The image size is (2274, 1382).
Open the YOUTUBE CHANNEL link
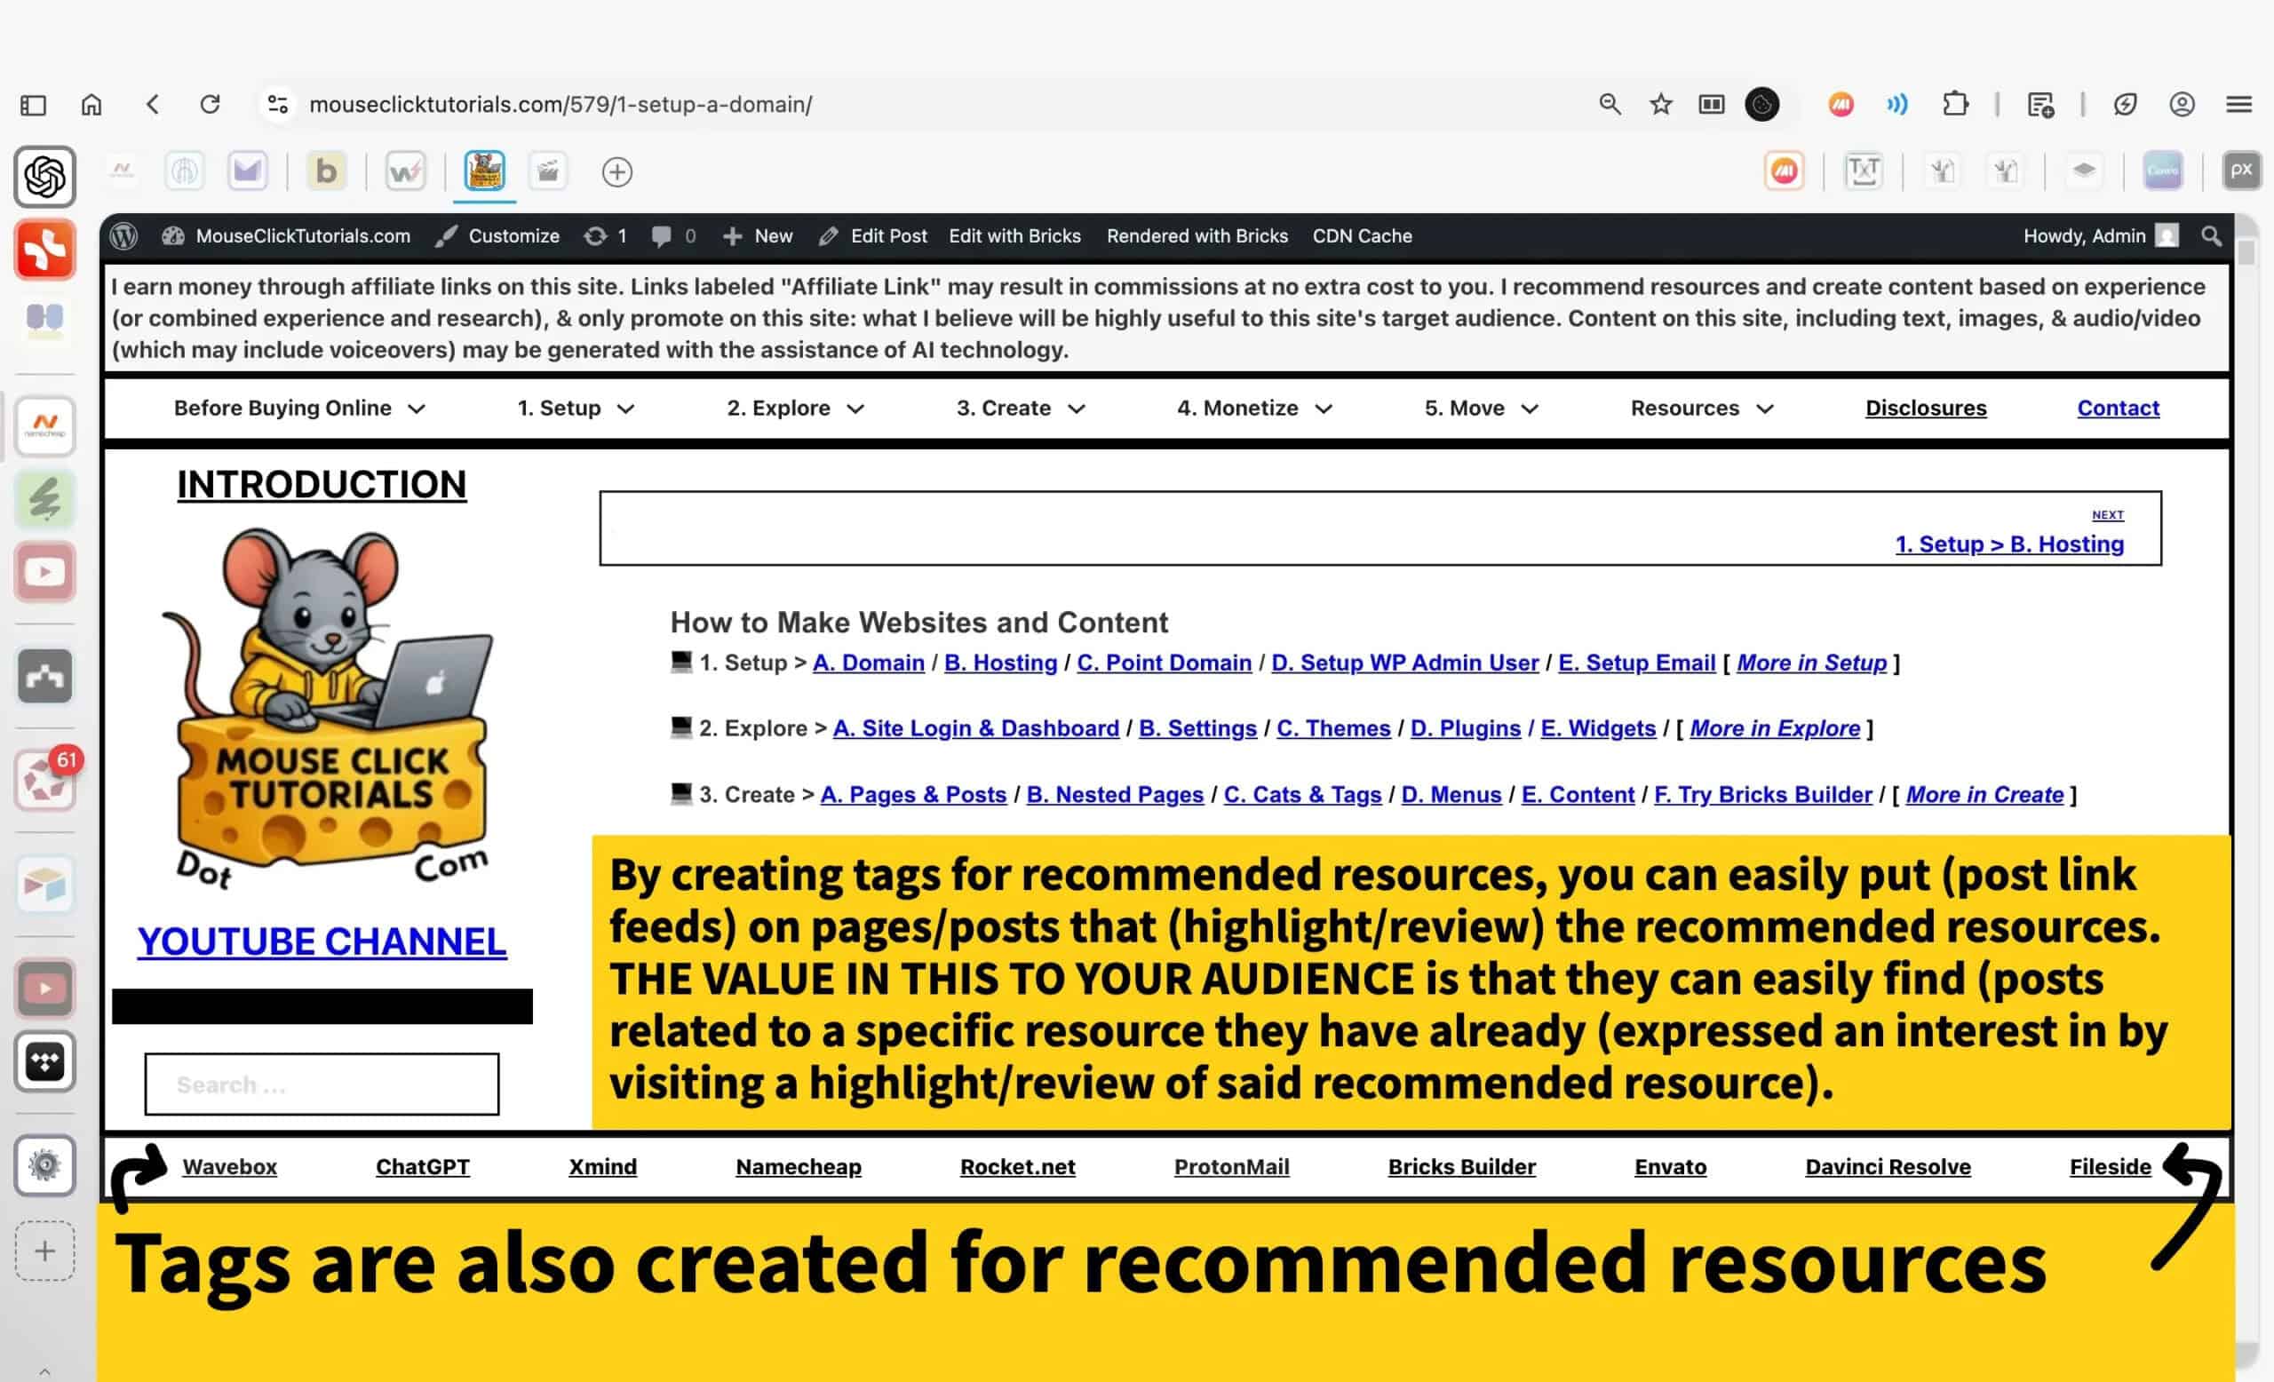click(322, 941)
